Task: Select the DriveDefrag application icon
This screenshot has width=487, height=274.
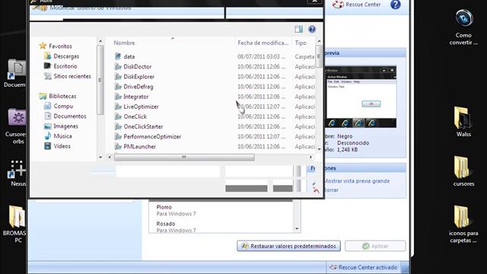Action: (x=118, y=86)
